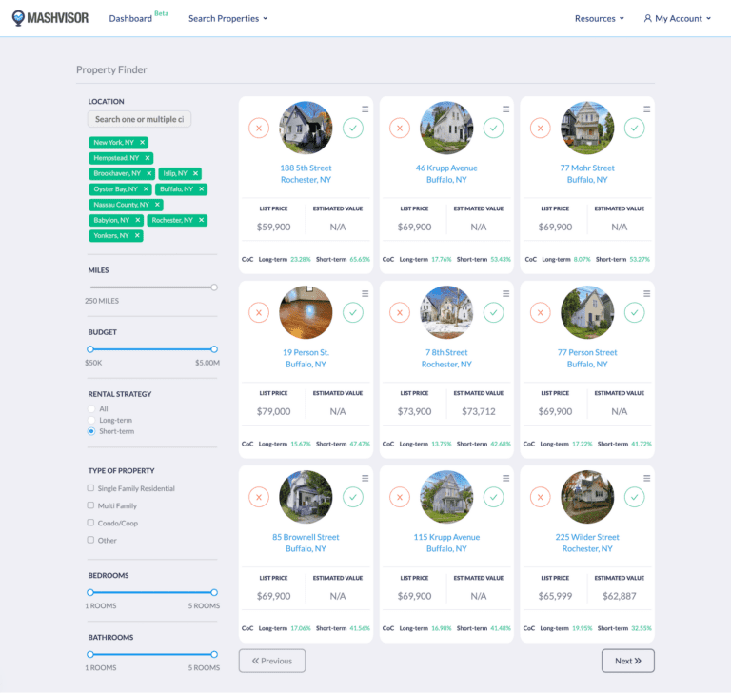Approve the 46 Krupp Avenue listing

pos(493,128)
